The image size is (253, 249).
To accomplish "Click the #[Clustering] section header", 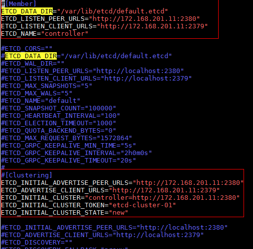I will pos(26,175).
